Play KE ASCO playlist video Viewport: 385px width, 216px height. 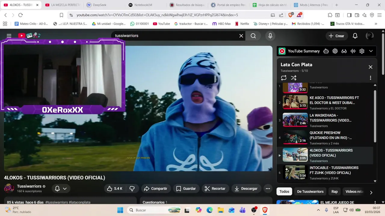point(325,103)
